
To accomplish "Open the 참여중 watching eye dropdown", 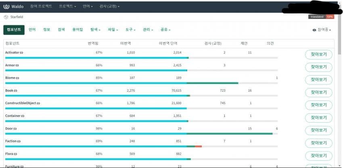I will click(322, 30).
